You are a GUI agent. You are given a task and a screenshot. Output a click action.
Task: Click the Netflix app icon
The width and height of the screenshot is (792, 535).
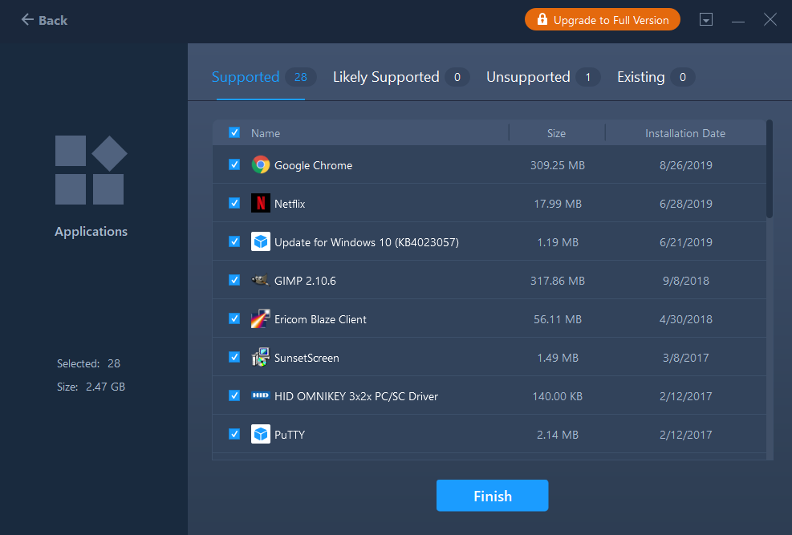(x=260, y=204)
